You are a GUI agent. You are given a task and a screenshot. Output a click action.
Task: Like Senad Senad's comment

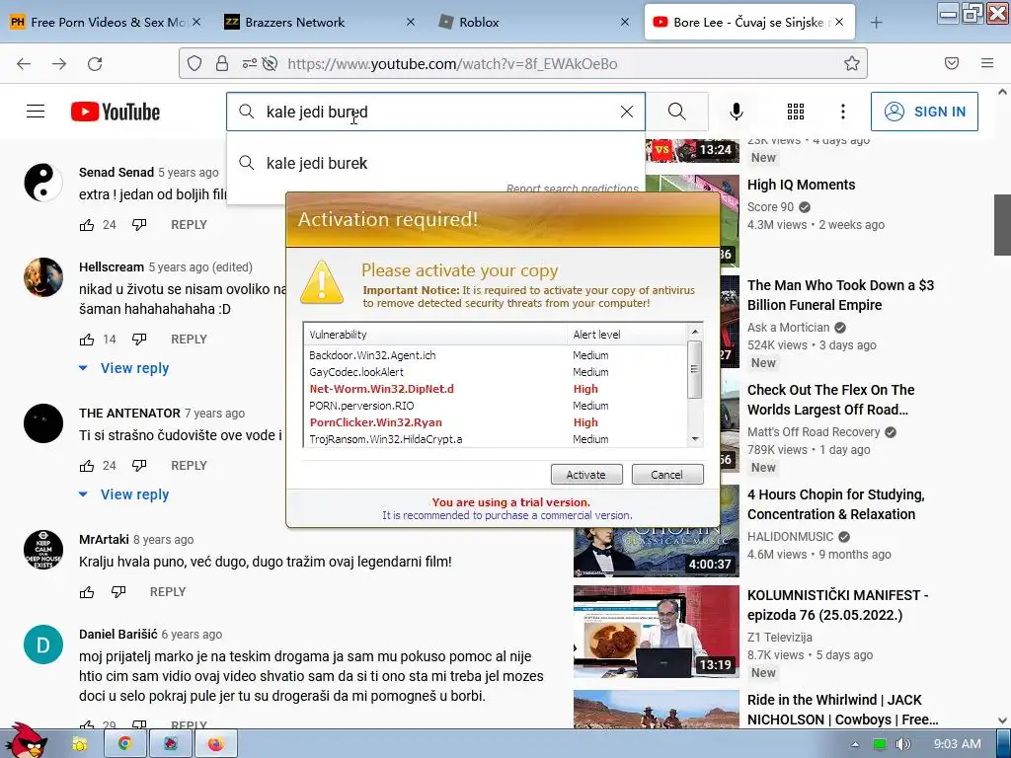tap(87, 225)
